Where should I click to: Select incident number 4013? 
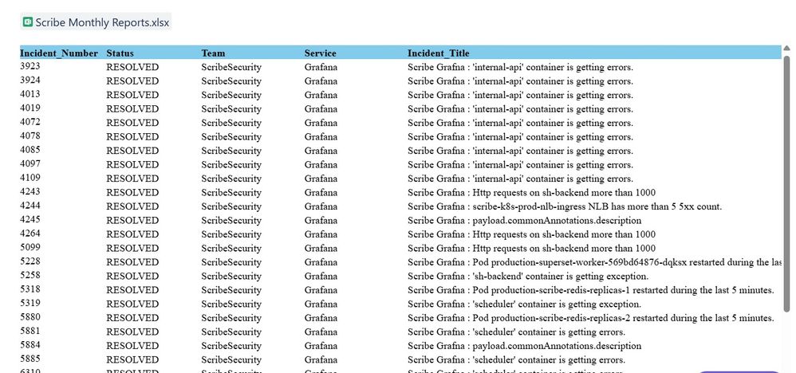30,94
